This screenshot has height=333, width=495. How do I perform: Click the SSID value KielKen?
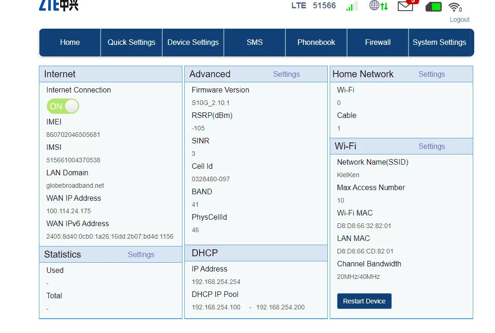(x=348, y=175)
